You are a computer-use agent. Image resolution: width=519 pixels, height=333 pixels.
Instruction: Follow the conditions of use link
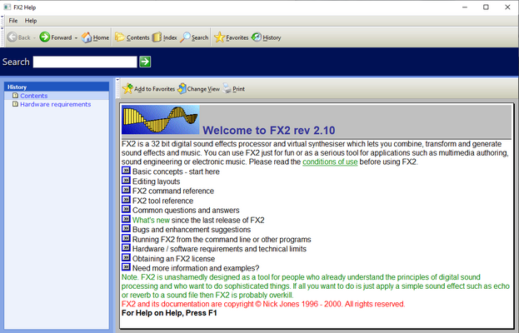pyautogui.click(x=330, y=162)
